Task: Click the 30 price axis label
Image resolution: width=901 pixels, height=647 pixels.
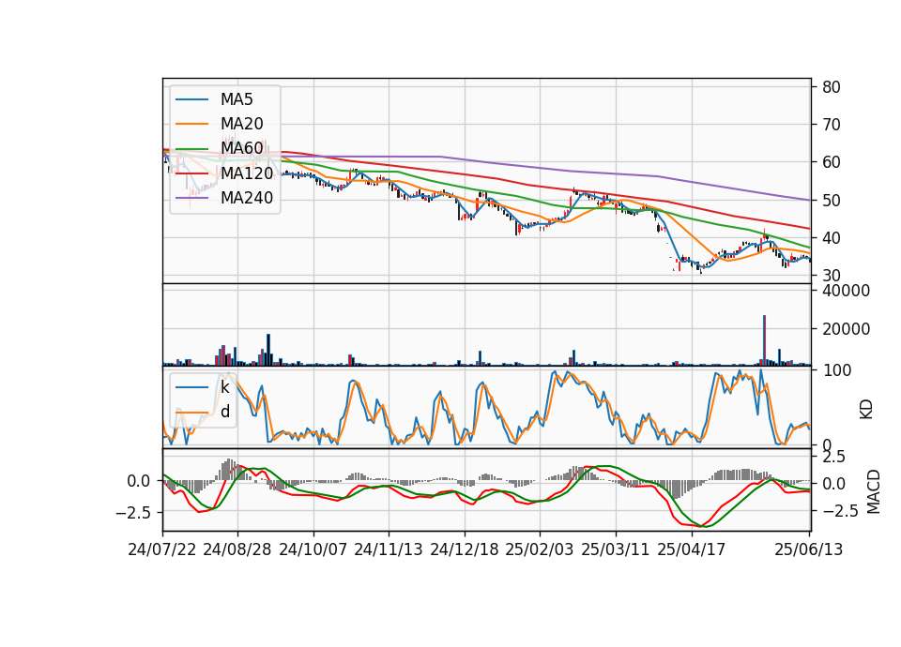Action: [832, 276]
